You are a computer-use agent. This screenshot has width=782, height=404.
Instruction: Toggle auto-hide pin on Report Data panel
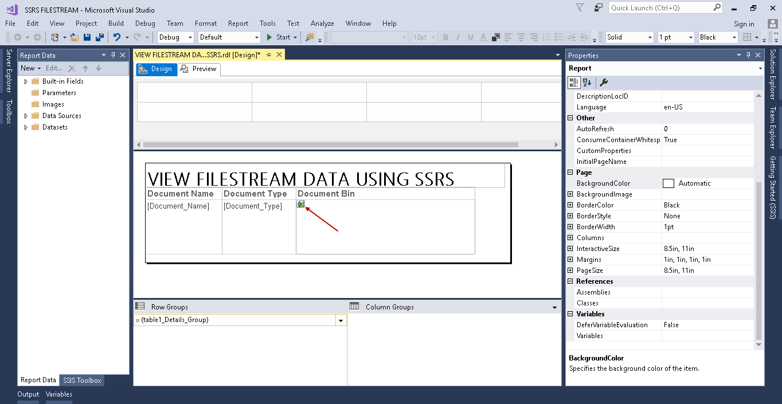[x=114, y=55]
